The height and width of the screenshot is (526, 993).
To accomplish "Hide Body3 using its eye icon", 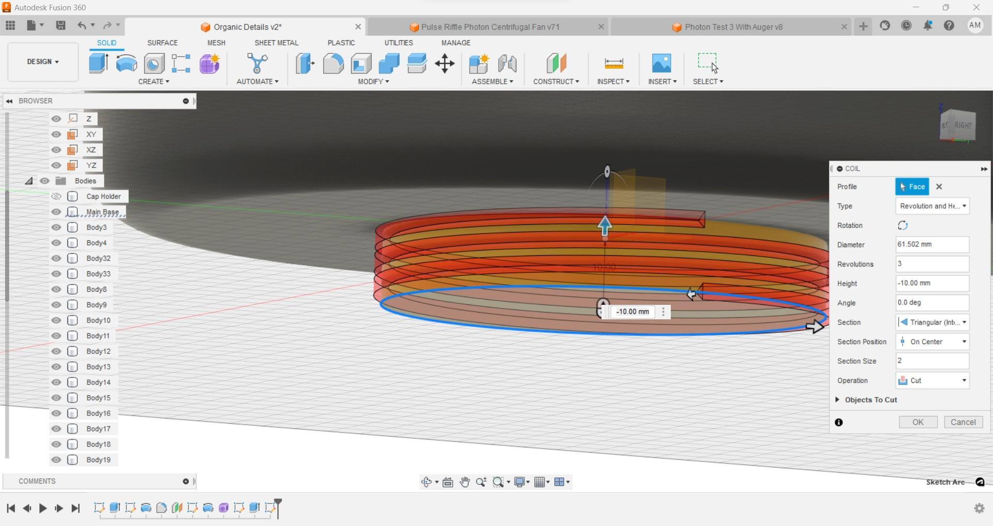I will coord(56,227).
